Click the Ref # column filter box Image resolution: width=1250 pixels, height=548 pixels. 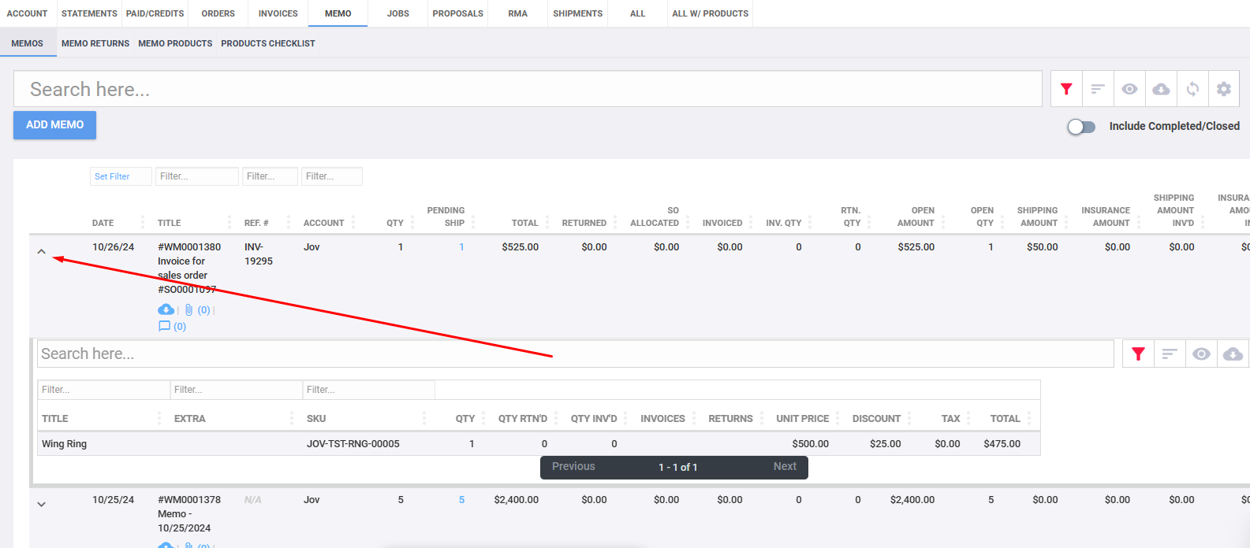[270, 176]
